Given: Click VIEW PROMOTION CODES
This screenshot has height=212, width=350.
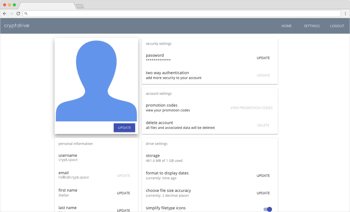Looking at the screenshot, I should coord(251,108).
